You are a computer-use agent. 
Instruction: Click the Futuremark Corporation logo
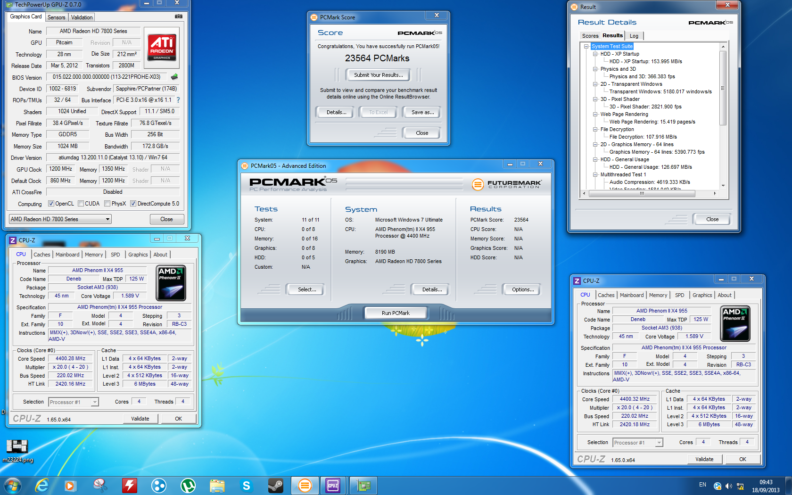coord(506,184)
